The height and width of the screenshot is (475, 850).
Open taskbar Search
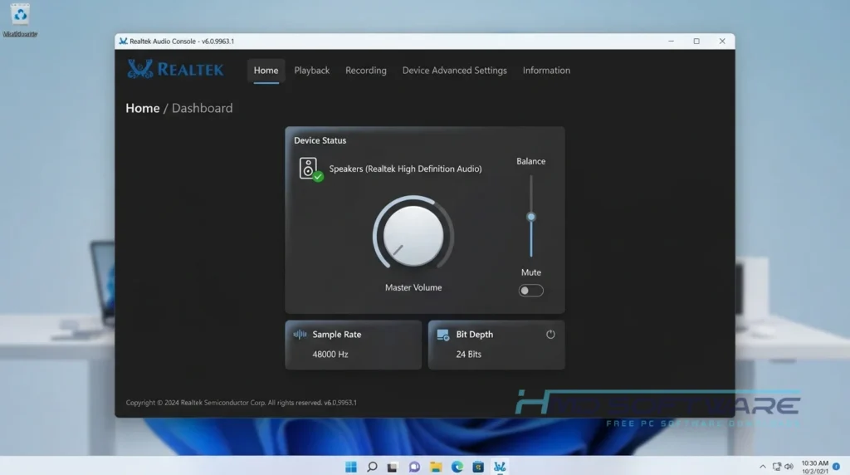(x=372, y=467)
